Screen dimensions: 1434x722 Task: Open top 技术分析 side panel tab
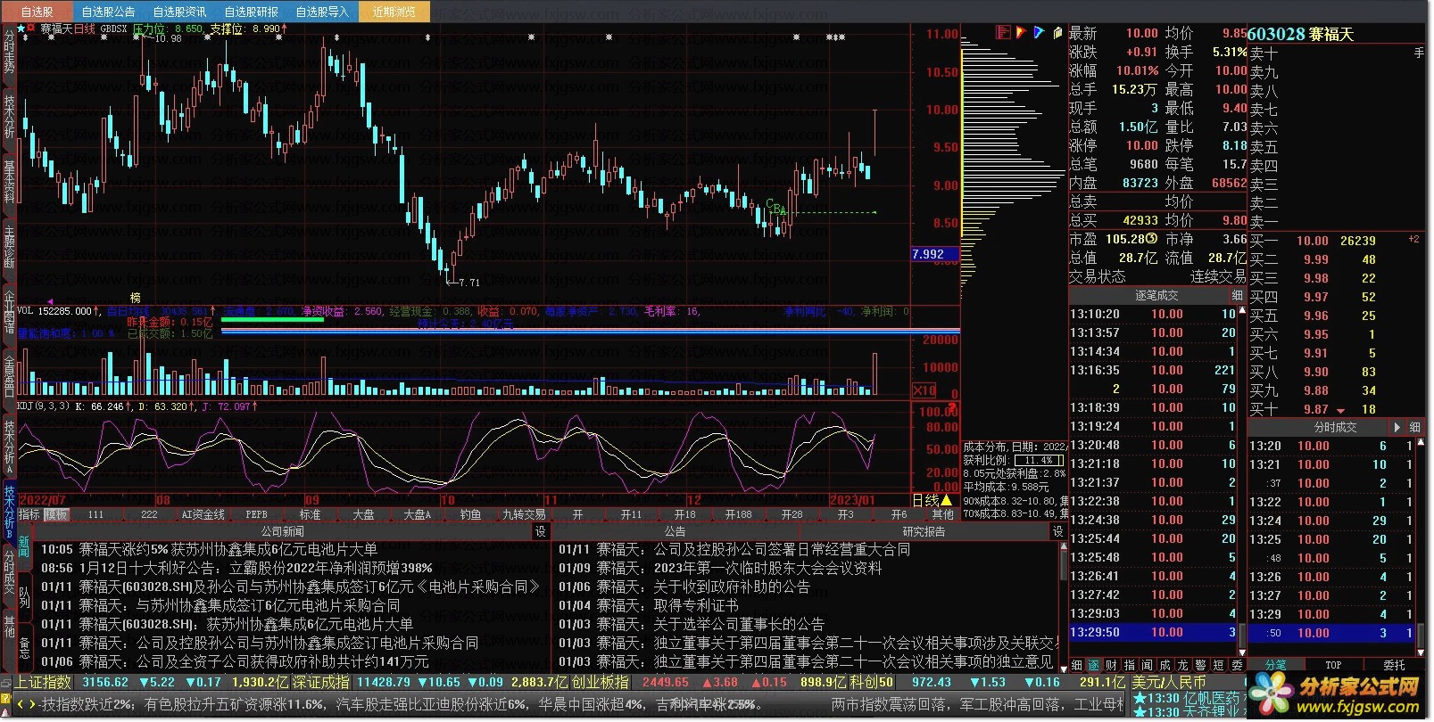coord(9,118)
